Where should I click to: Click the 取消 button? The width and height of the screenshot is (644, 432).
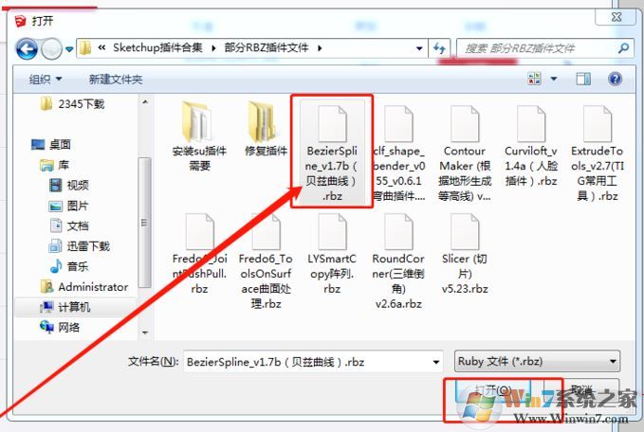click(581, 390)
